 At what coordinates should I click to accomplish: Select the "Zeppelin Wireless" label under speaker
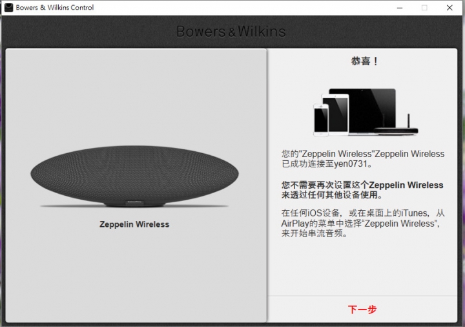pos(134,224)
